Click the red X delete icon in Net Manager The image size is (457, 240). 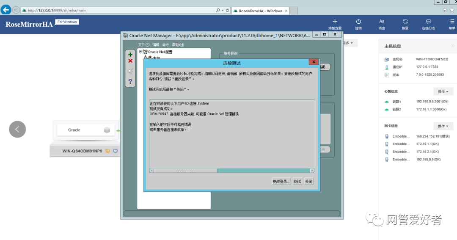(x=130, y=61)
